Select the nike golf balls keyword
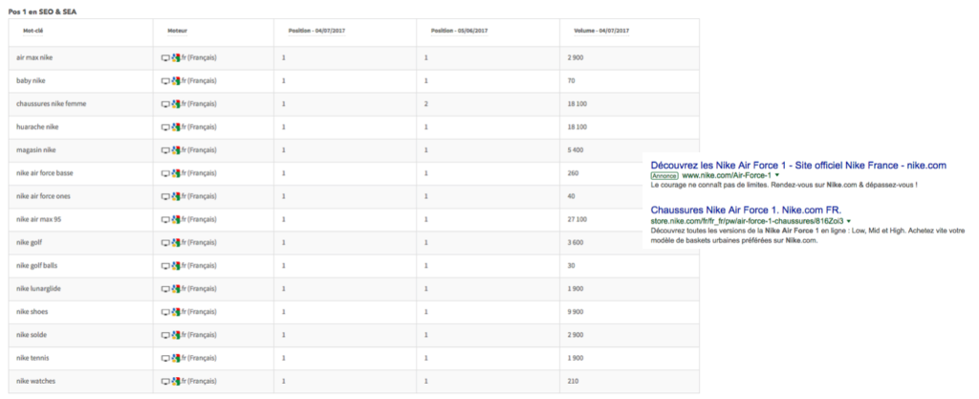The width and height of the screenshot is (979, 399). [37, 265]
